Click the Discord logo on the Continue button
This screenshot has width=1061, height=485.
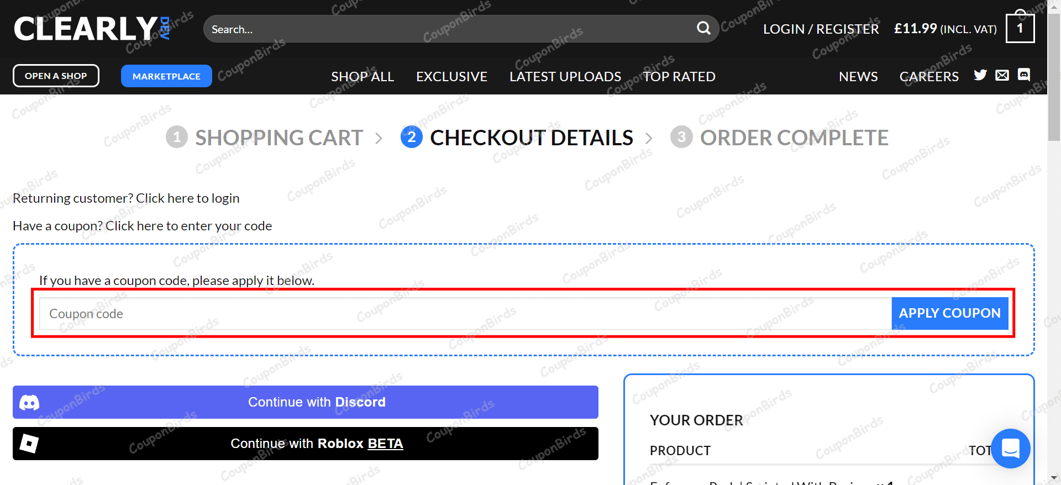tap(29, 402)
